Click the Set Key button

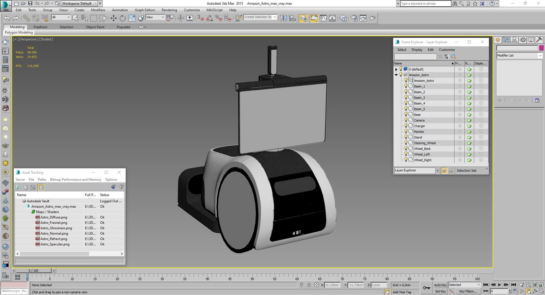(440, 291)
